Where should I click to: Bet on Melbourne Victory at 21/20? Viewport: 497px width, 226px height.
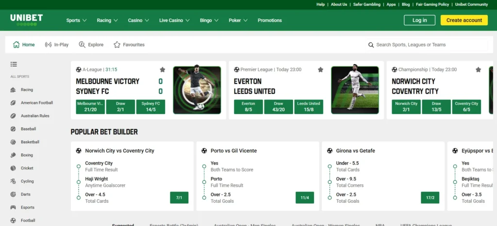[x=90, y=107]
